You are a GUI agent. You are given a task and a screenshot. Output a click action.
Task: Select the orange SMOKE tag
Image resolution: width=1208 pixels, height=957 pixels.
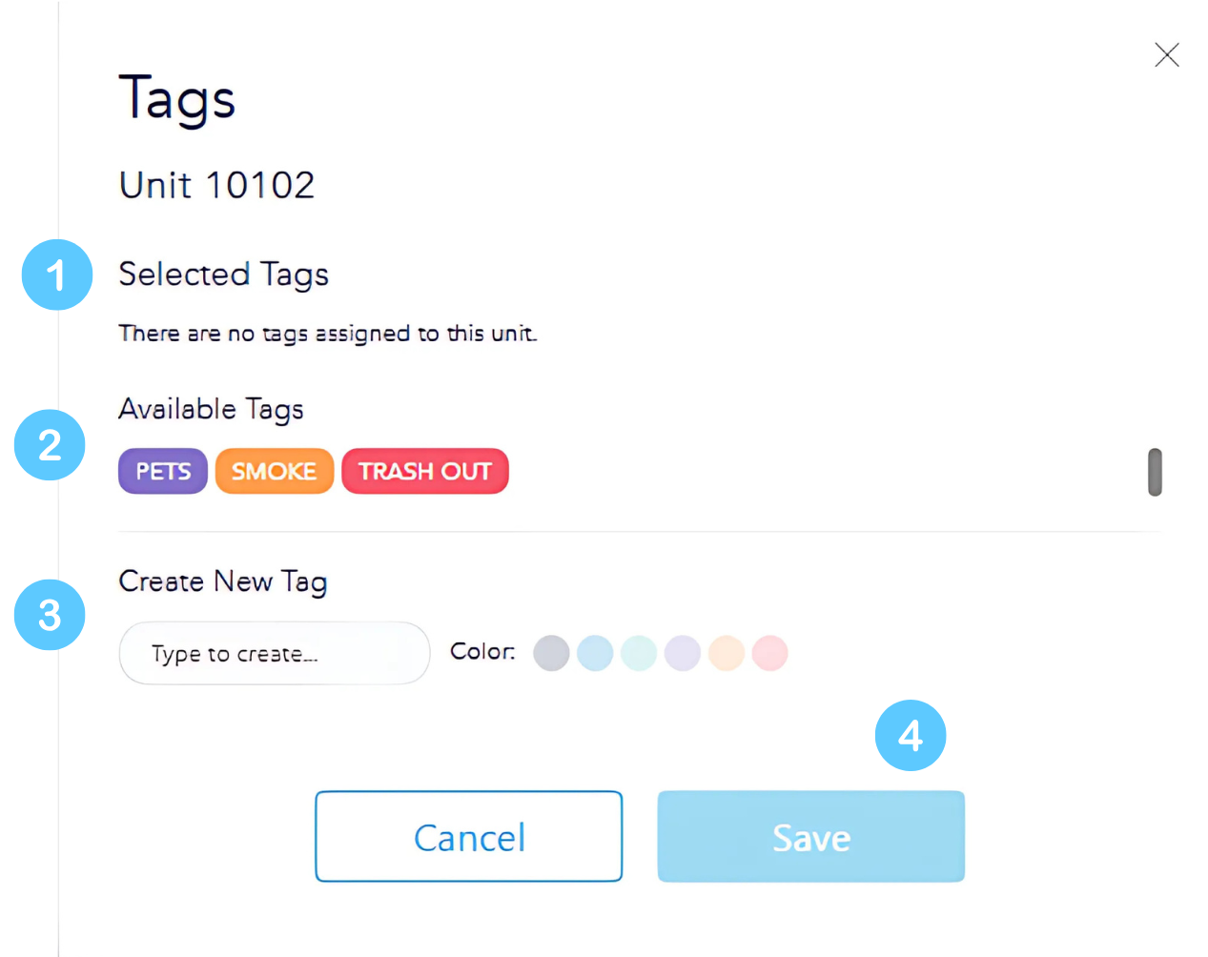[x=275, y=471]
